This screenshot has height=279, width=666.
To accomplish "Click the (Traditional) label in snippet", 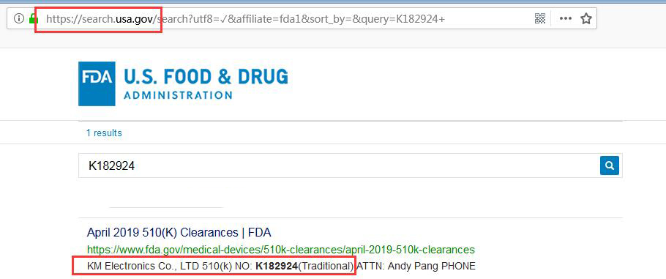I will (x=326, y=267).
